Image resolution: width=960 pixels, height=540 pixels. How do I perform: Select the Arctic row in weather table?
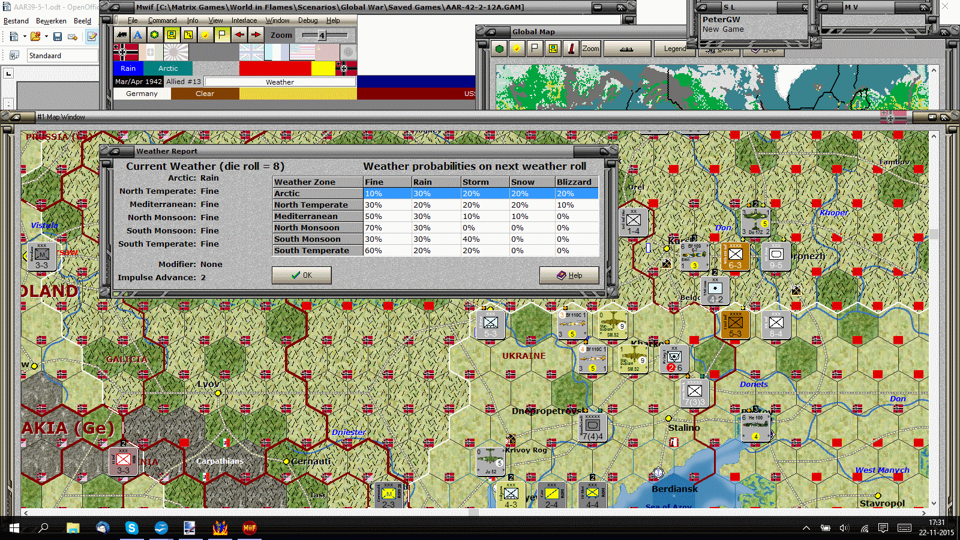436,193
